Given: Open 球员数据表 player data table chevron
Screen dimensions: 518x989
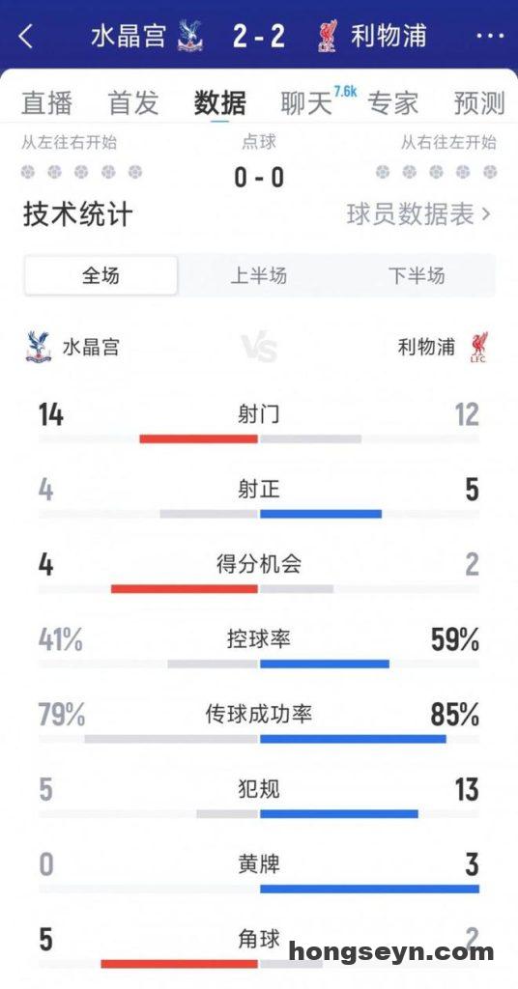Looking at the screenshot, I should click(x=485, y=214).
